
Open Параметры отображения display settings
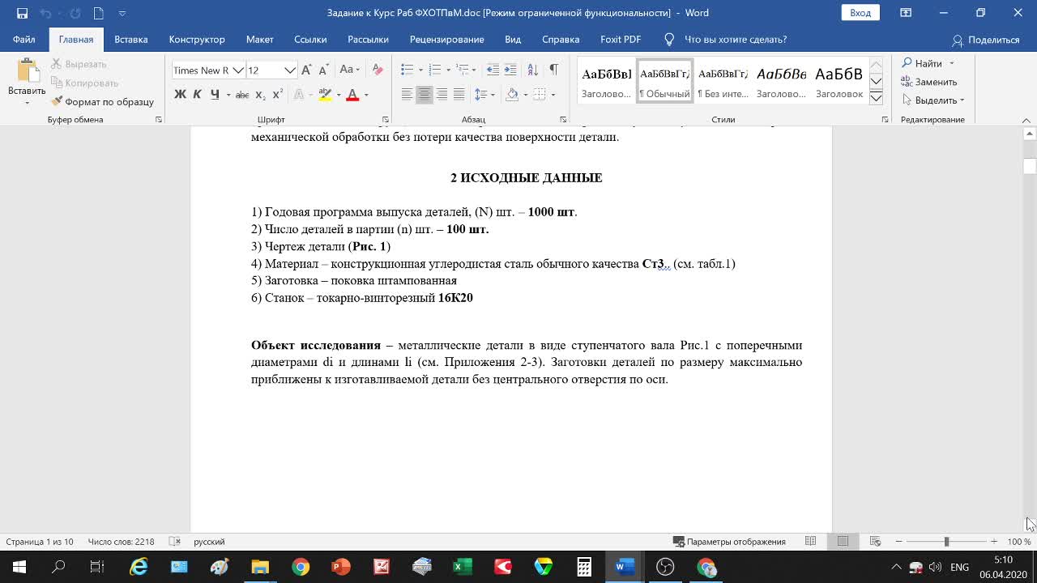point(729,542)
